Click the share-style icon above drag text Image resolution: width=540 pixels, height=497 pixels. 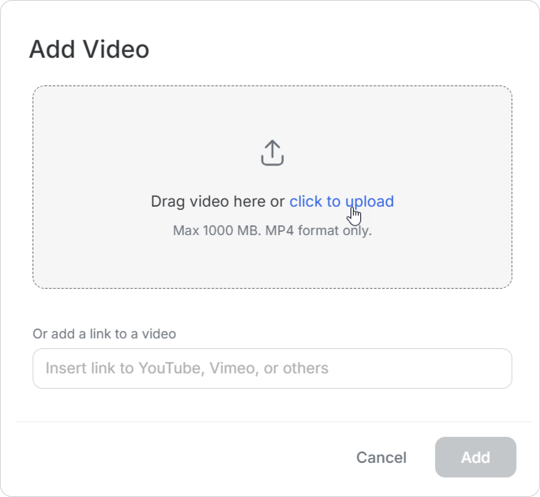(272, 153)
